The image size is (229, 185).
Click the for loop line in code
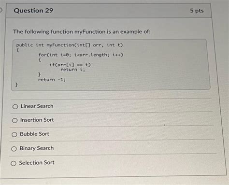pyautogui.click(x=81, y=55)
